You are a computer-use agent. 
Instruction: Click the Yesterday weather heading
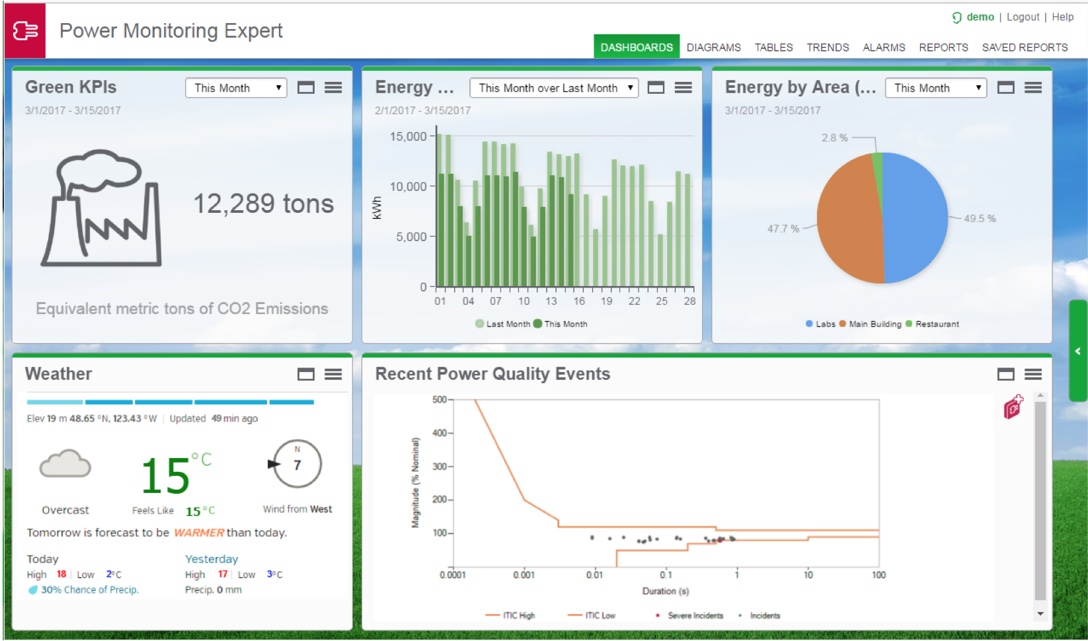[x=212, y=559]
